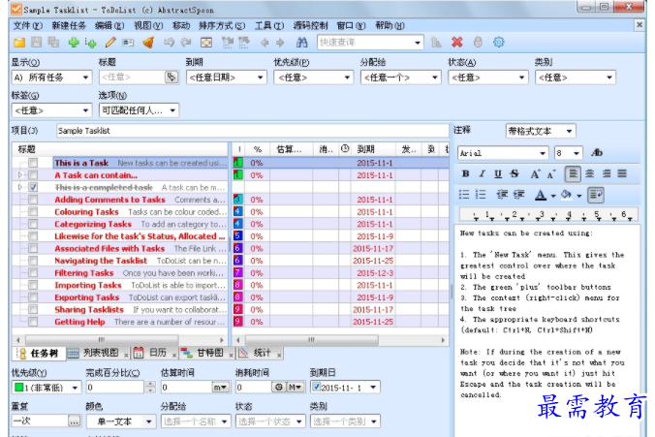
Task: Edit task title with the pencil icon
Action: pyautogui.click(x=110, y=43)
